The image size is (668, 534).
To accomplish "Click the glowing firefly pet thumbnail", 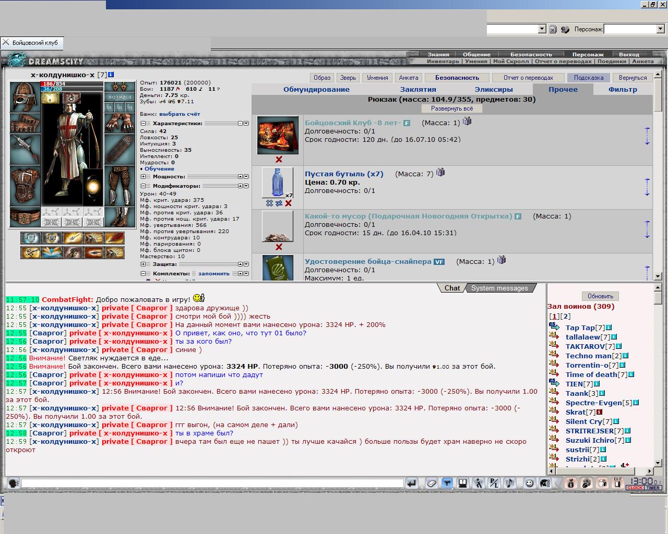I will coord(93,186).
